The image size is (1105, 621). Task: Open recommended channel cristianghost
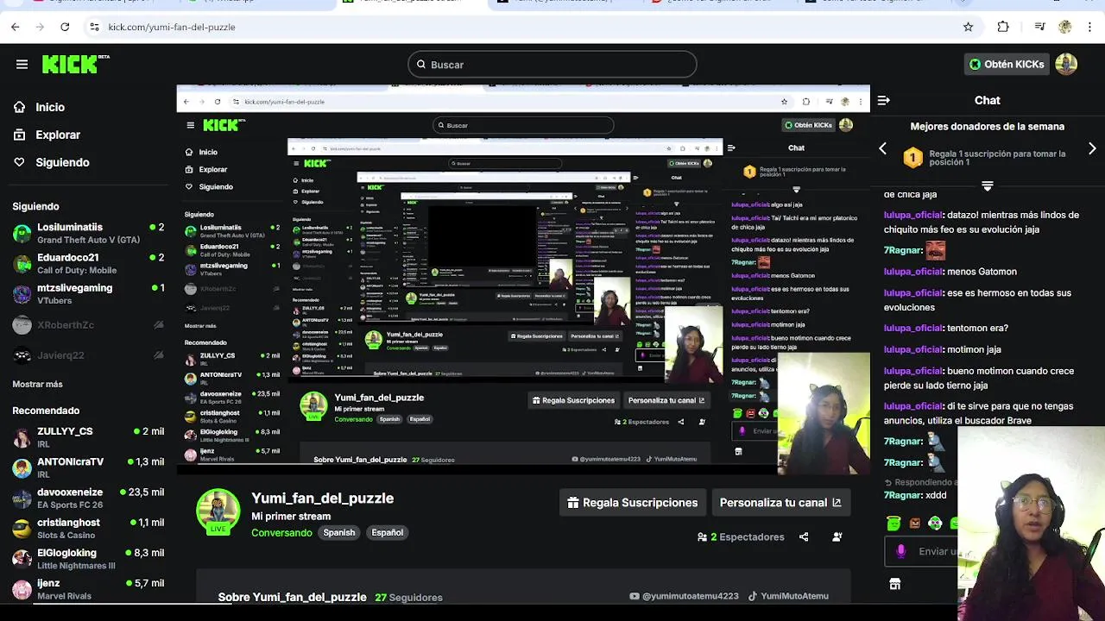(88, 528)
